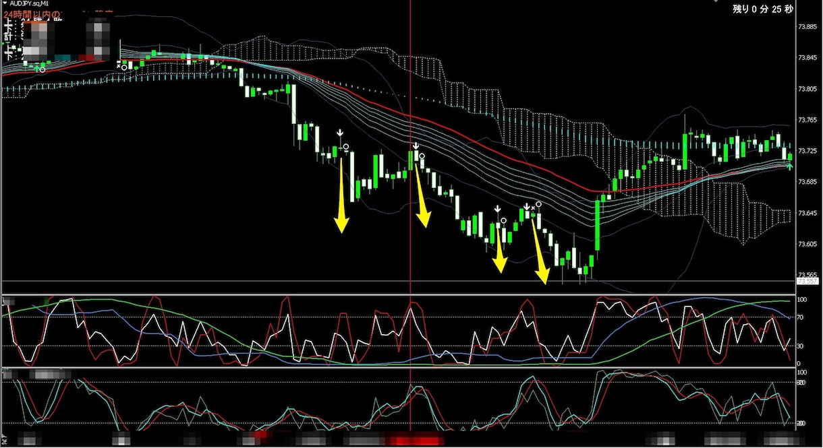Viewport: 823px width, 448px height.
Task: Click the 73.605 price axis label
Action: click(807, 245)
